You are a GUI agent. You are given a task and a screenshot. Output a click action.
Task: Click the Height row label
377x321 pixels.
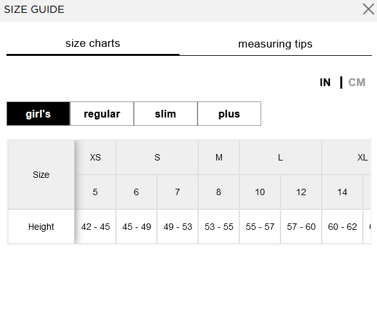click(x=41, y=227)
